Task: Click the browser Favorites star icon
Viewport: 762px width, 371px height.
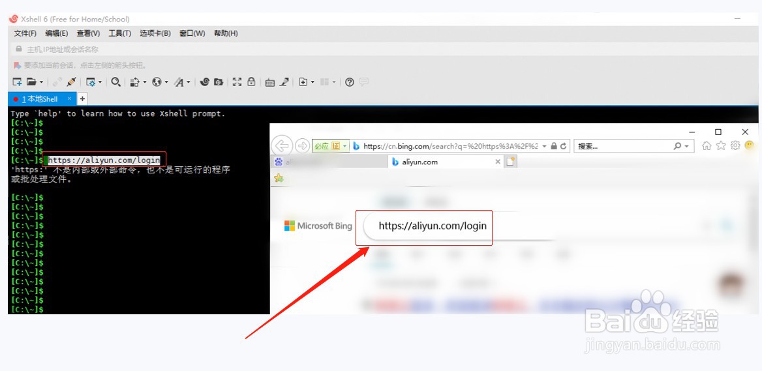Action: [721, 145]
